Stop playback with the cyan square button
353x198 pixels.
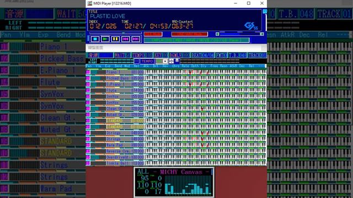[95, 39]
